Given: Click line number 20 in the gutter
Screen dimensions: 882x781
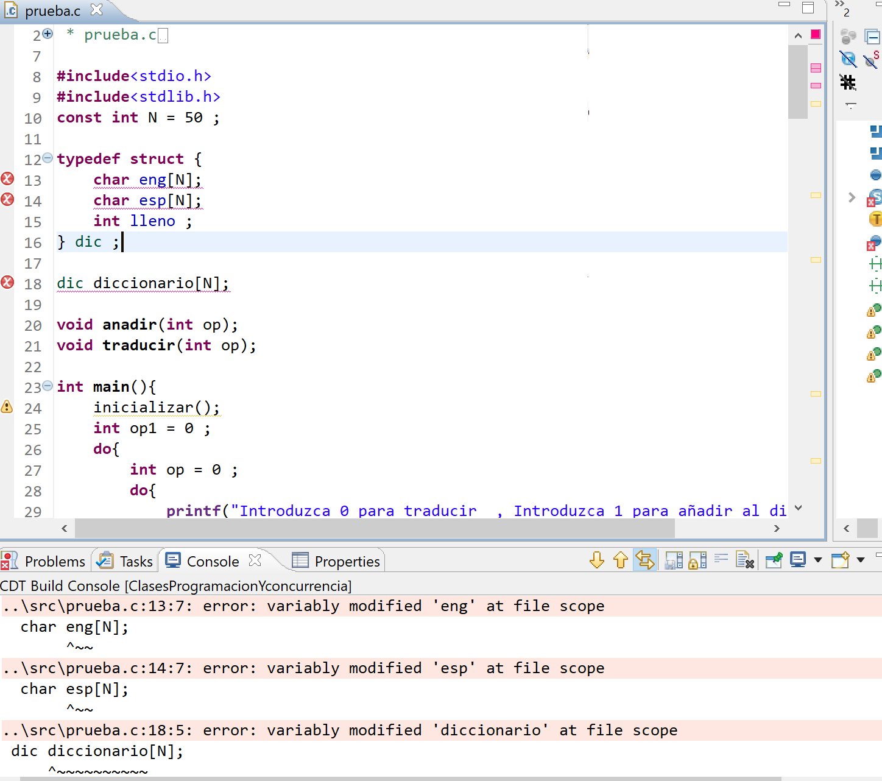Looking at the screenshot, I should pyautogui.click(x=33, y=325).
